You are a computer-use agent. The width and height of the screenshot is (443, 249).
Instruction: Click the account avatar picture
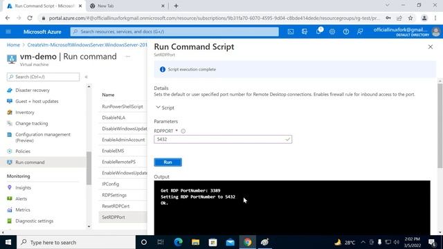(x=436, y=32)
